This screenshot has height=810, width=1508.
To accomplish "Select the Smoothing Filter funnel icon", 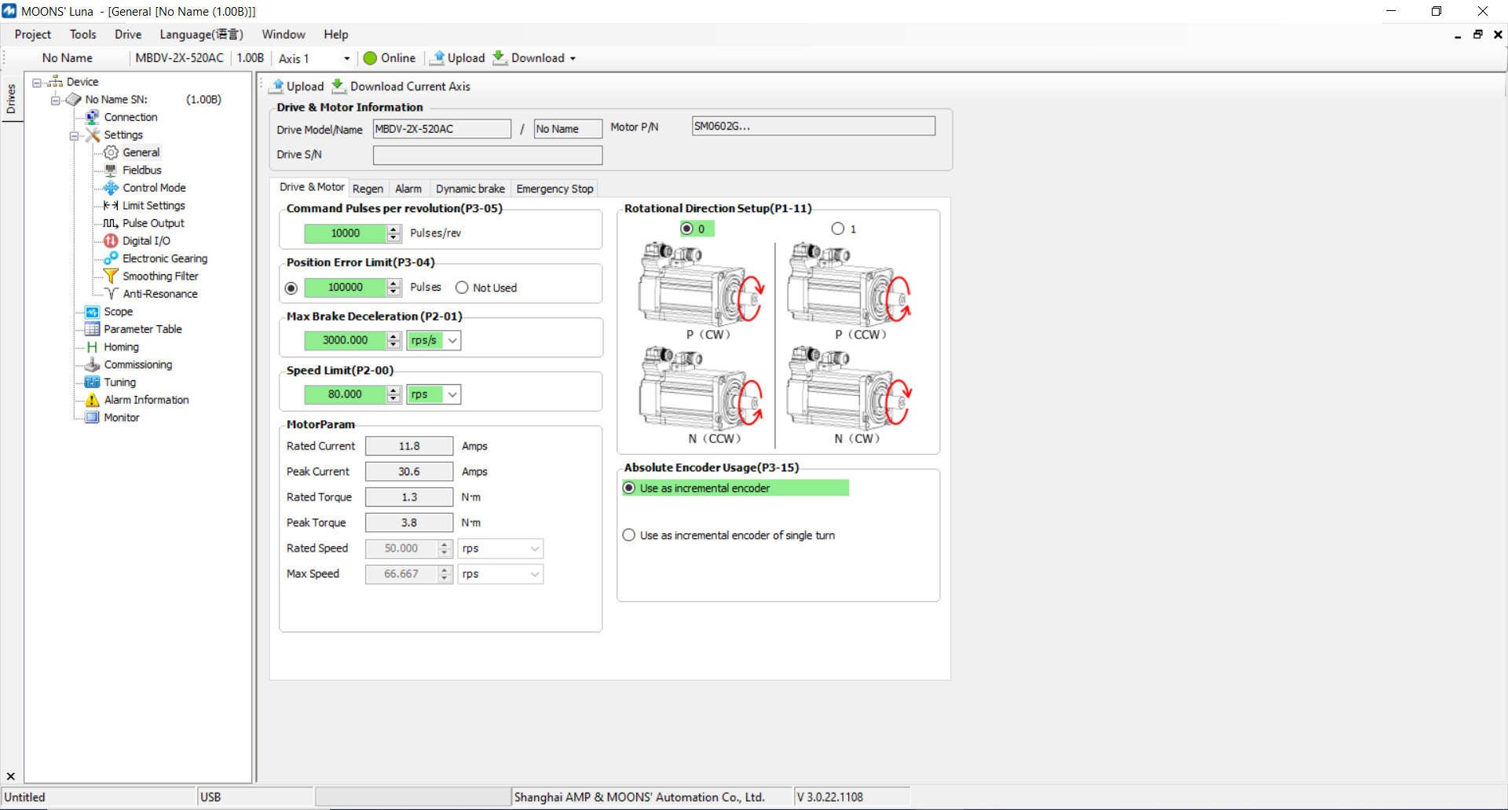I will 111,277.
